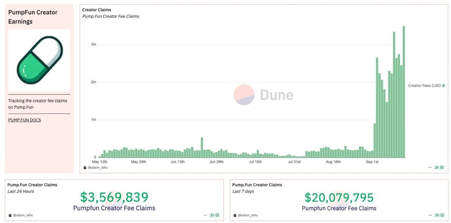Image resolution: width=451 pixels, height=223 pixels.
Task: Click 'Pumpfun Creator Fee Claims' label under $3,569,839
Action: [114, 208]
